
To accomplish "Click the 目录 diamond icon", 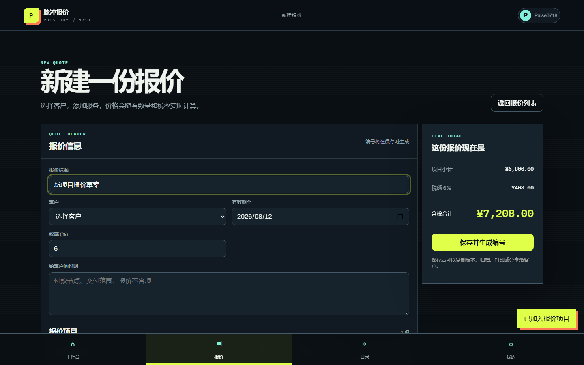I will point(365,344).
